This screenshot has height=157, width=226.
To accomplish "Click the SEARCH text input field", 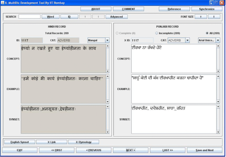I will click(x=29, y=16).
